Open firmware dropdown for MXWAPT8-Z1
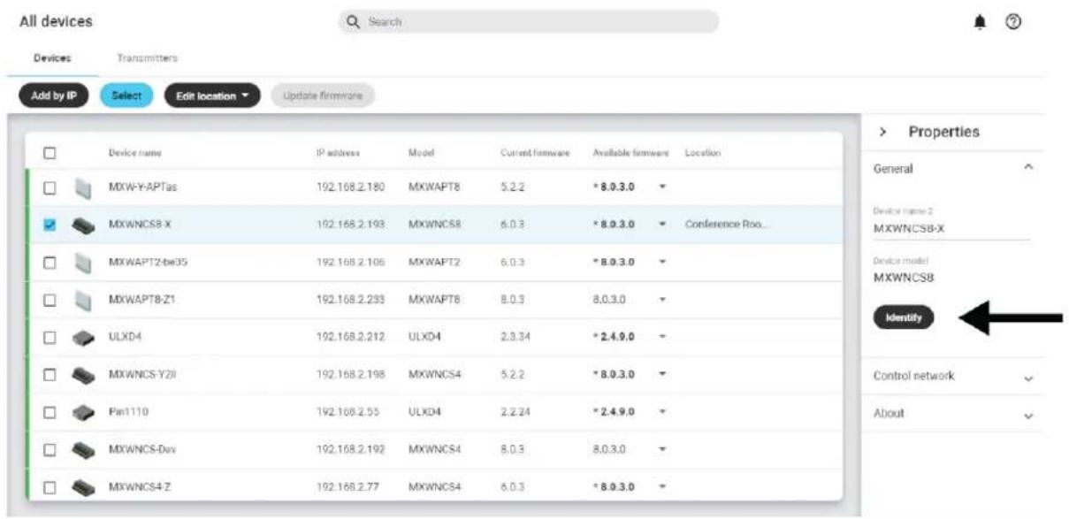 663,300
